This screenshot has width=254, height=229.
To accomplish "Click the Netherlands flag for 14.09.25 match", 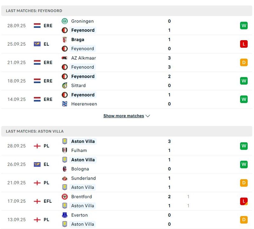I will click(37, 99).
